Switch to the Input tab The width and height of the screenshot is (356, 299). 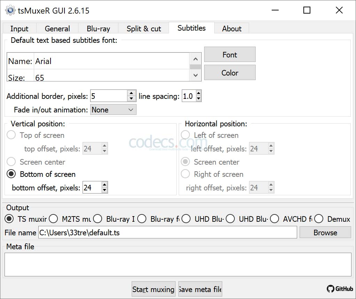click(19, 29)
